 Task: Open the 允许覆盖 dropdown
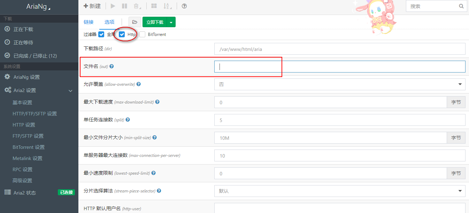click(x=339, y=84)
